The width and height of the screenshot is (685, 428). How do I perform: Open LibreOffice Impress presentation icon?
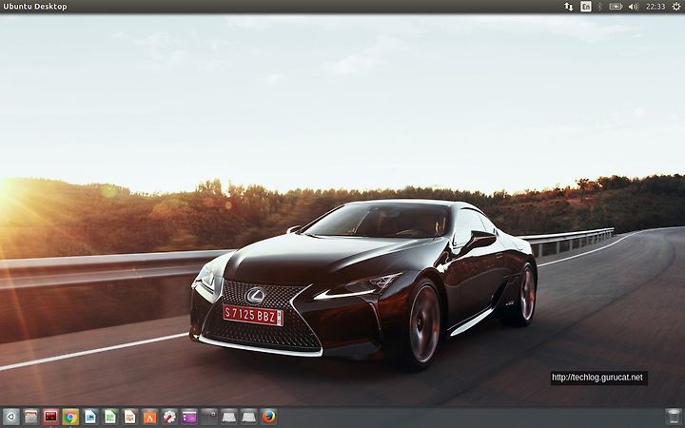(129, 417)
